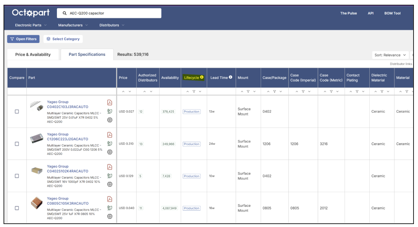Switch to Price & Availability tab

33,55
